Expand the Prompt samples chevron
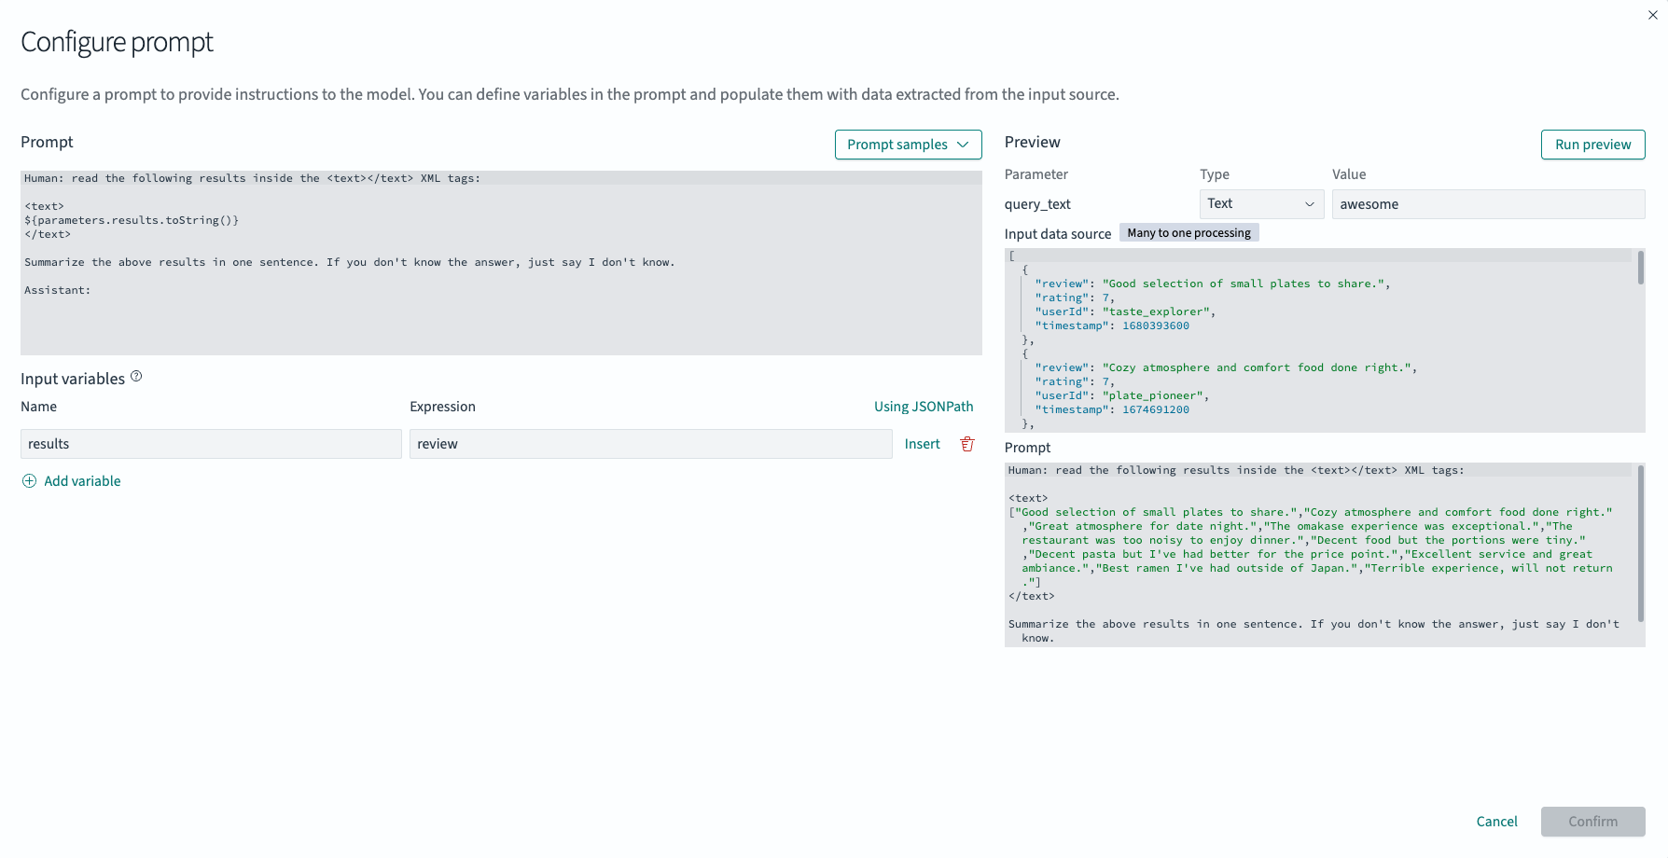Screen dimensions: 1668x858 (962, 145)
